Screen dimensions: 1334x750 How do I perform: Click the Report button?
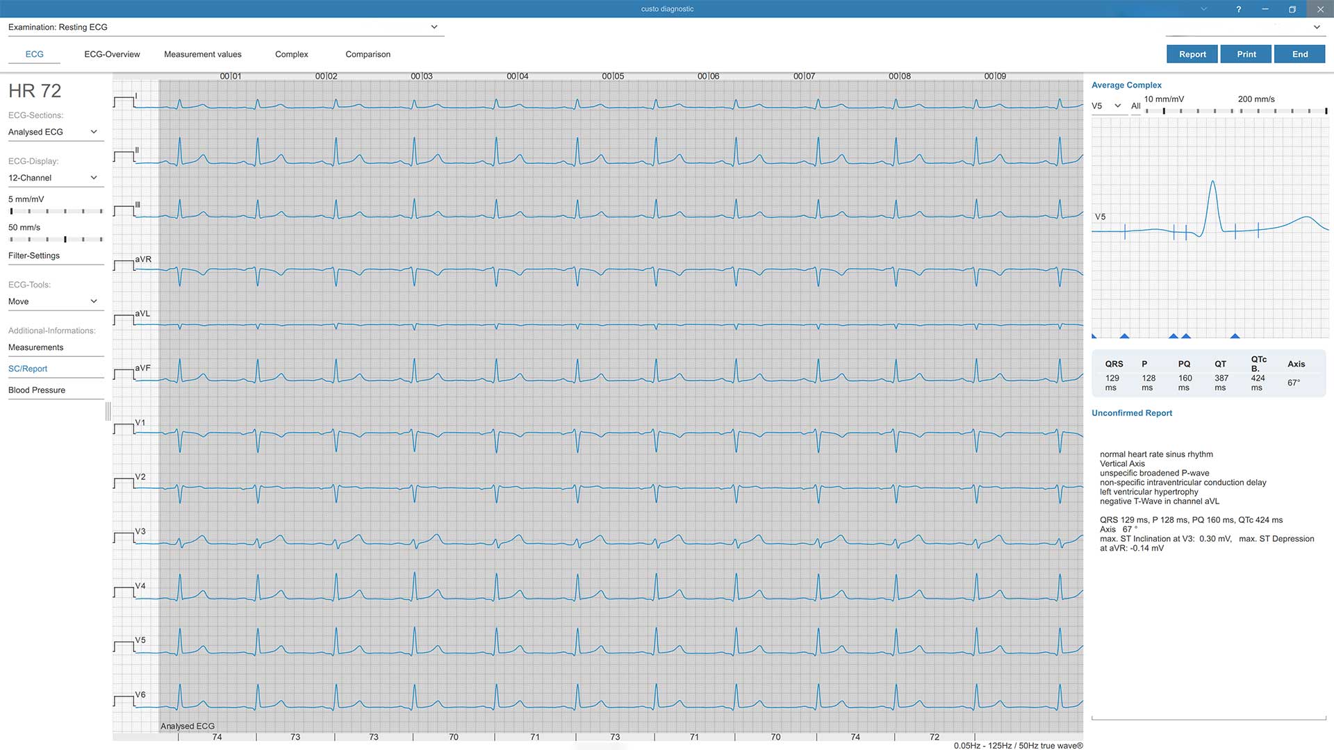pos(1192,54)
